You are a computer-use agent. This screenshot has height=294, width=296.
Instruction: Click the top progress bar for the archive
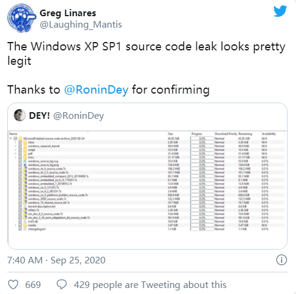click(x=202, y=139)
